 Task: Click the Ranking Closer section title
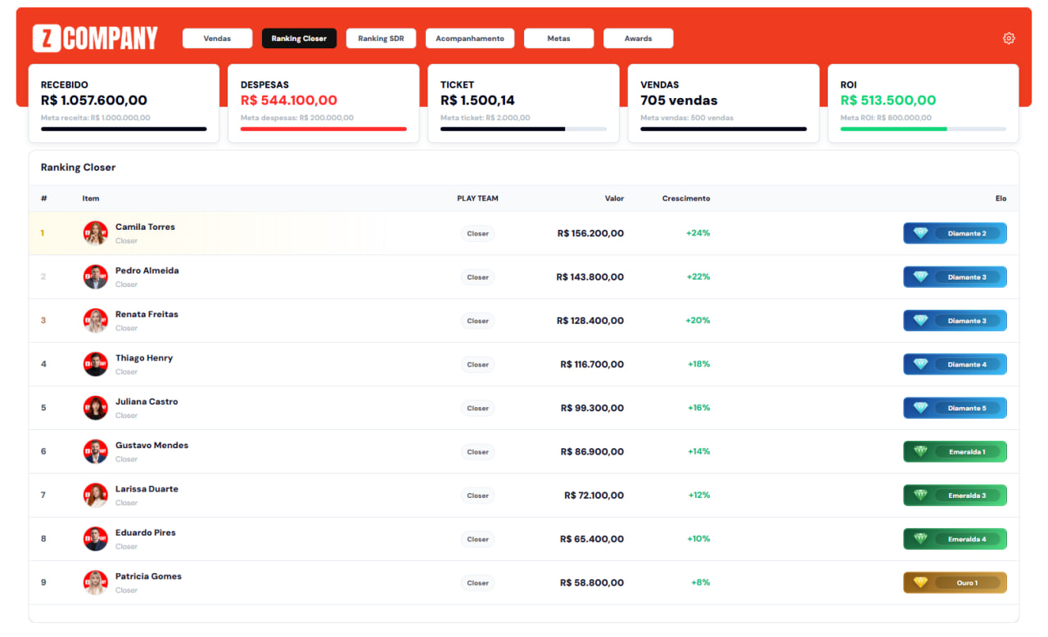tap(79, 167)
